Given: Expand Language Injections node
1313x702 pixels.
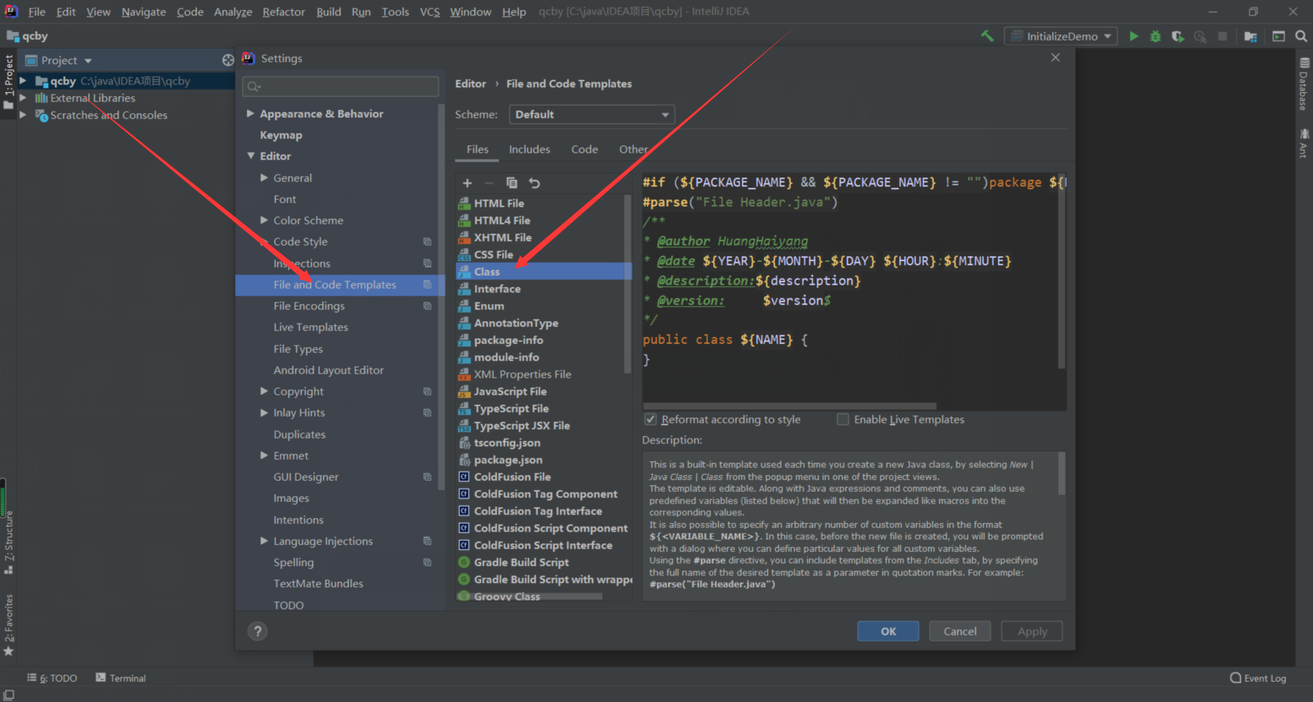Looking at the screenshot, I should pos(264,541).
